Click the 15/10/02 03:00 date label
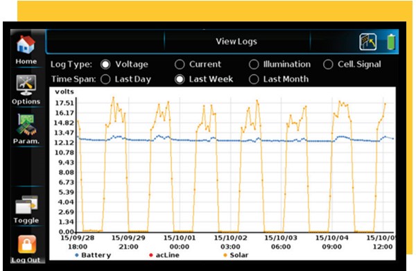The height and width of the screenshot is (271, 416). coord(230,242)
